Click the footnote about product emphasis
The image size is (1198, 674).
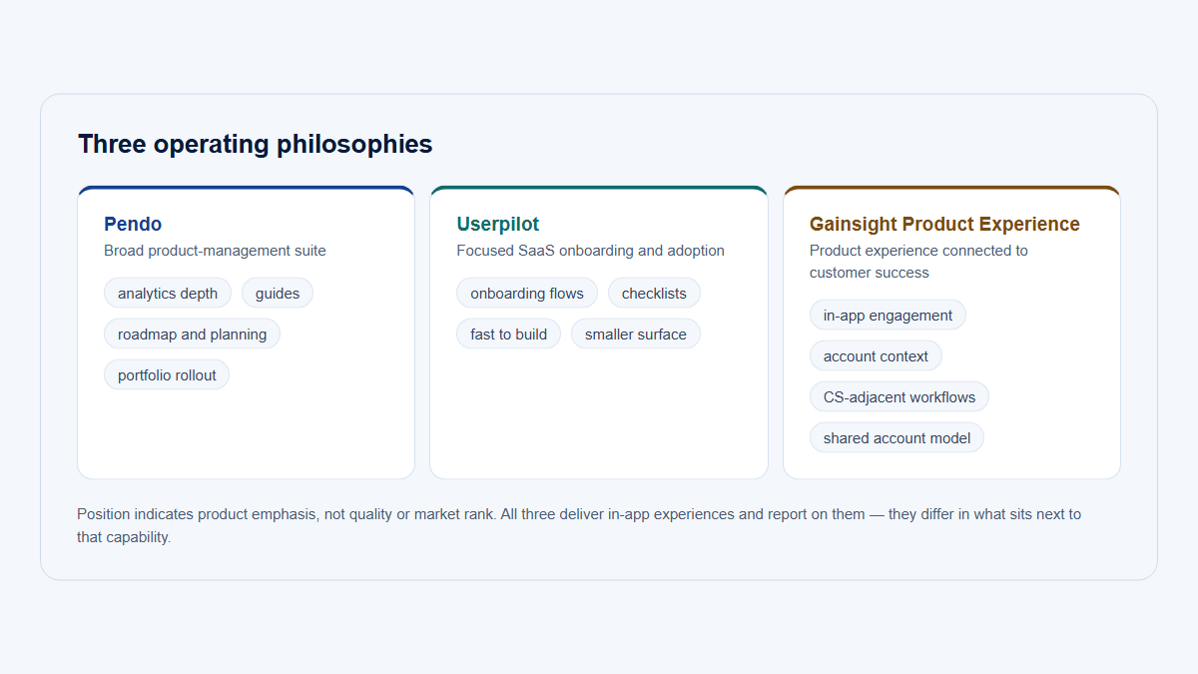[x=579, y=525]
